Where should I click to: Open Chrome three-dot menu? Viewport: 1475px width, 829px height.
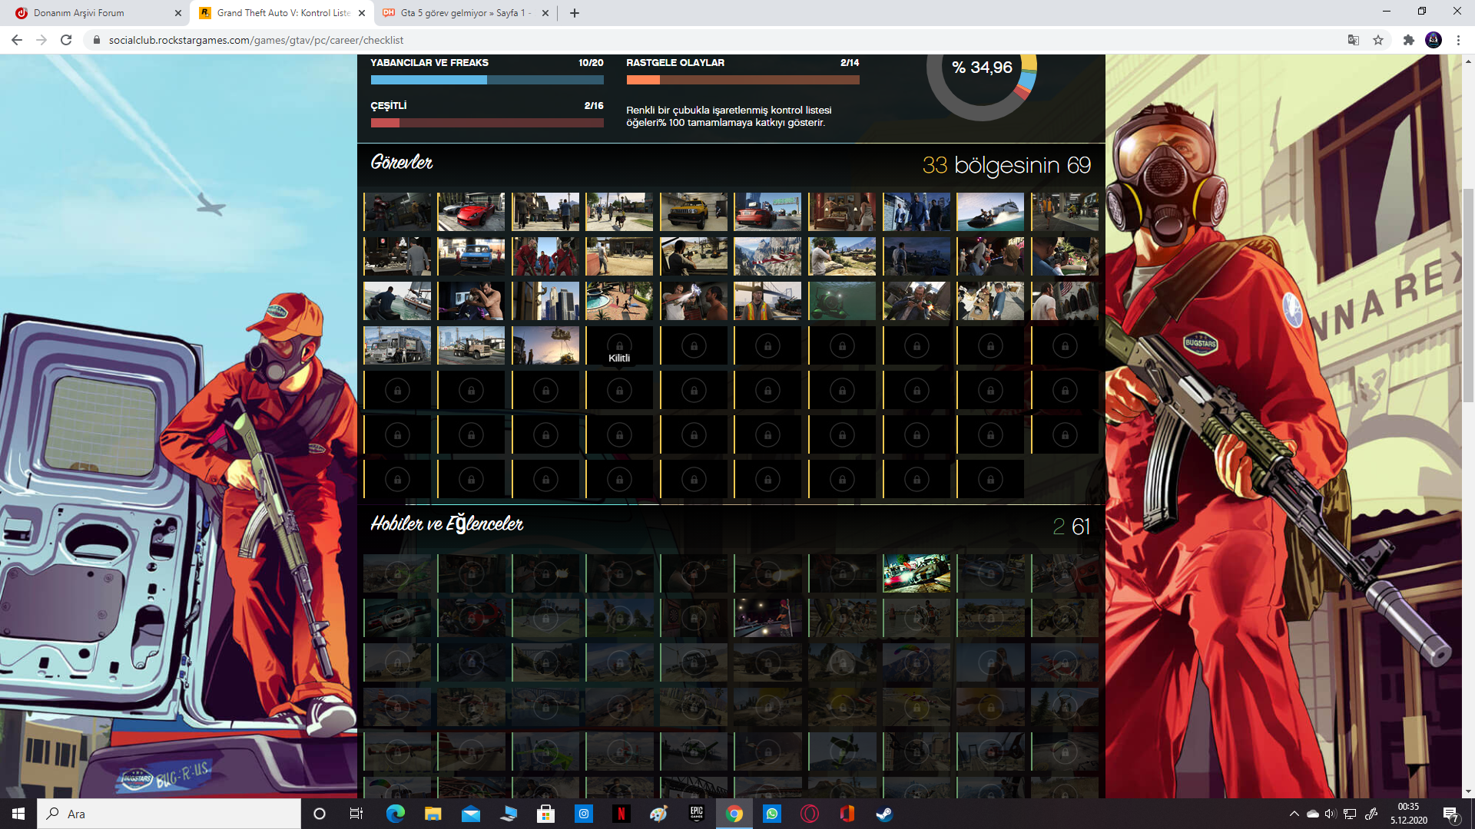1458,40
